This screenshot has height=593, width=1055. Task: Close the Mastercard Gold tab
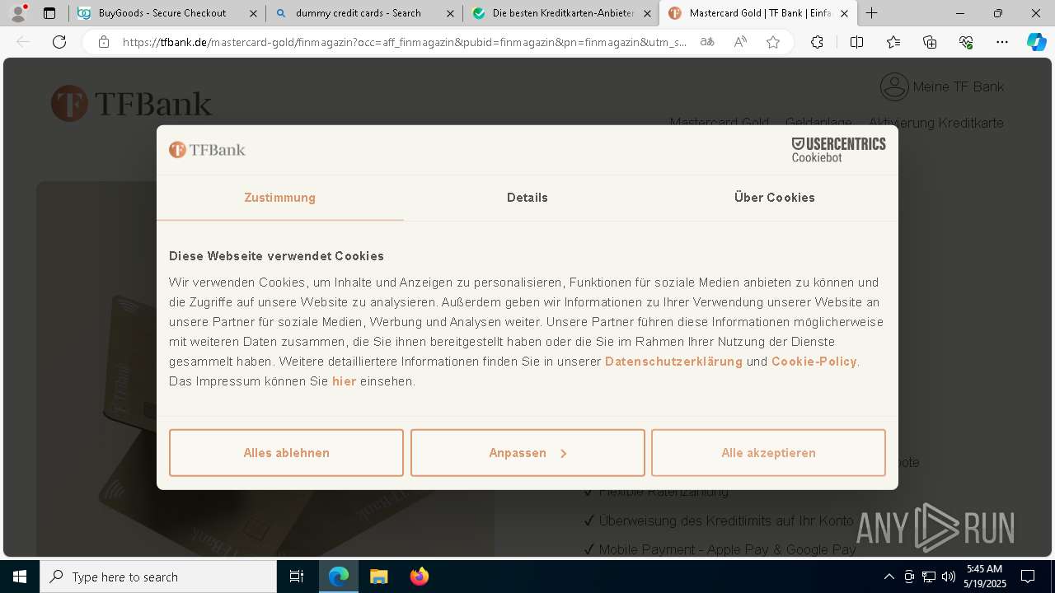click(x=845, y=13)
